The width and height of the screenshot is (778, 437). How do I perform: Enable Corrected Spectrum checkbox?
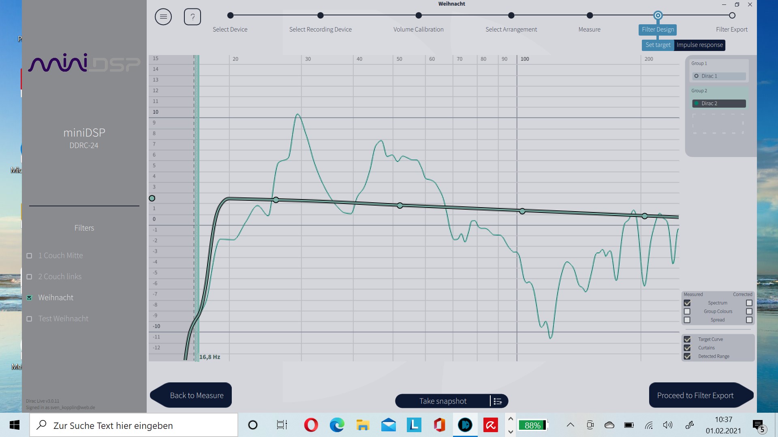tap(749, 303)
